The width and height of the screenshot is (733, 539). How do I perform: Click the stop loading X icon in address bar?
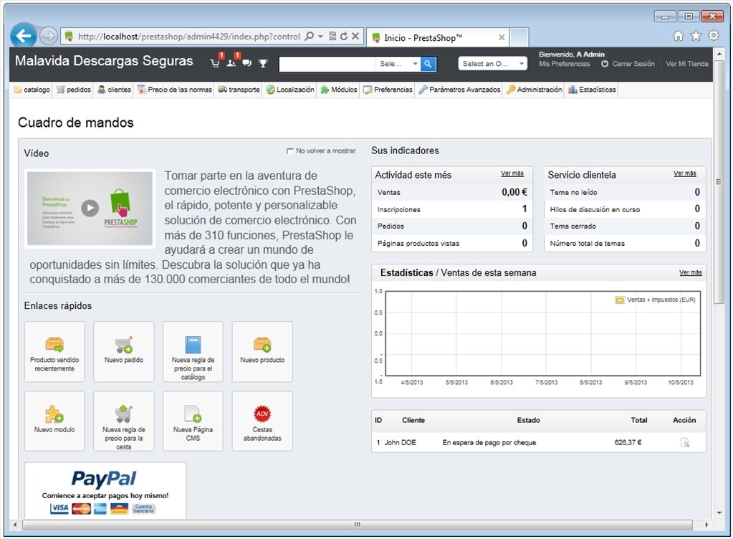click(x=355, y=36)
